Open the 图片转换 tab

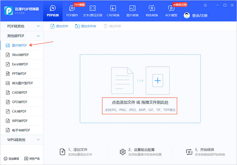pos(132,11)
